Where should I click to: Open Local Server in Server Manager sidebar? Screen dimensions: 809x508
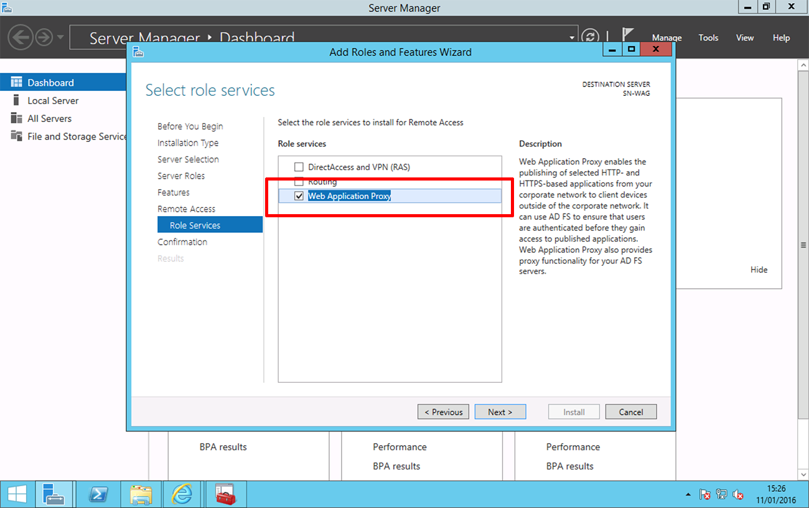(x=53, y=100)
